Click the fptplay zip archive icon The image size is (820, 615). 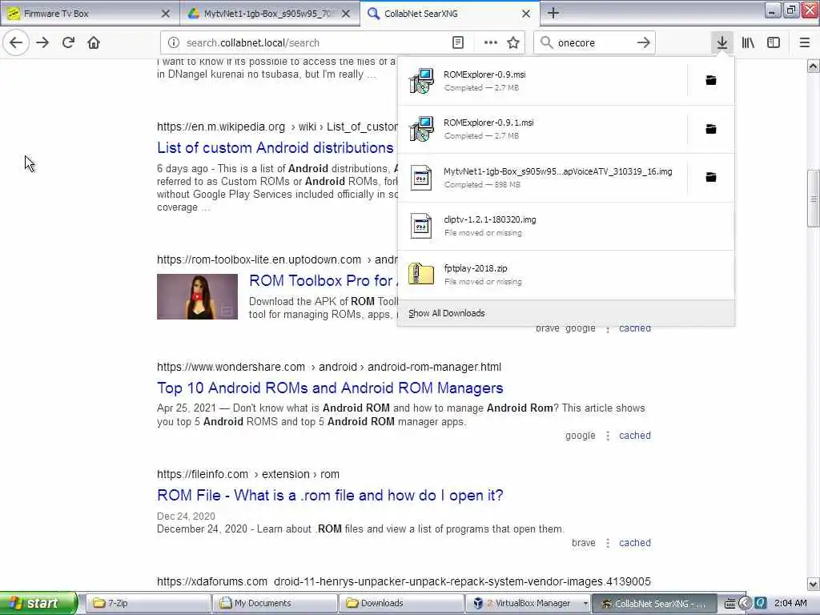coord(421,274)
